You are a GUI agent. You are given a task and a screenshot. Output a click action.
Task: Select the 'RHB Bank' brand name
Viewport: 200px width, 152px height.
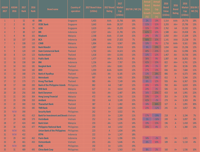[x=43, y=89]
